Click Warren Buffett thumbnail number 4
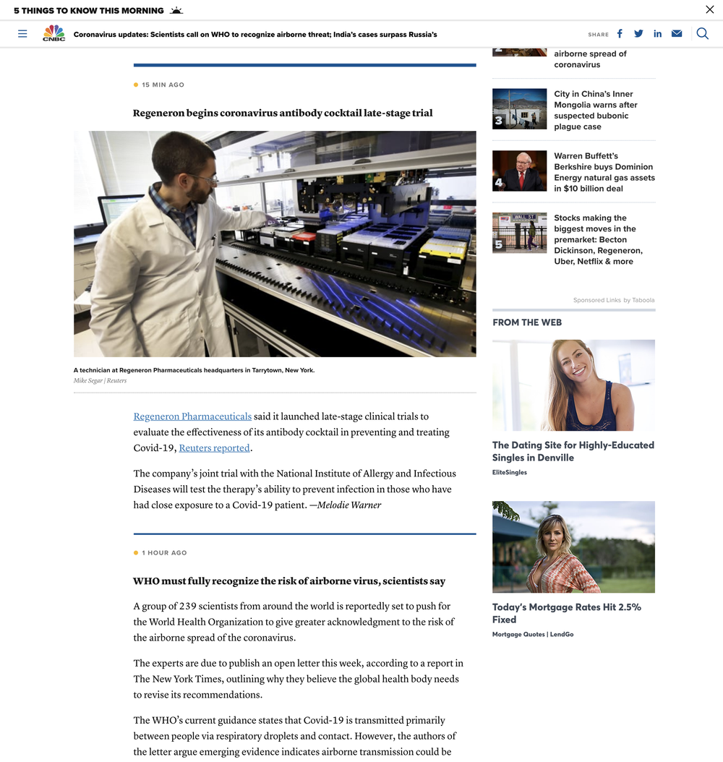The height and width of the screenshot is (762, 723). click(x=519, y=171)
